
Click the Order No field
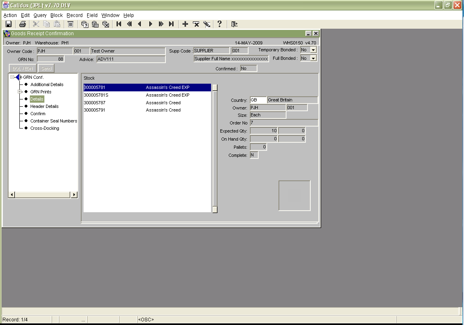click(x=284, y=123)
